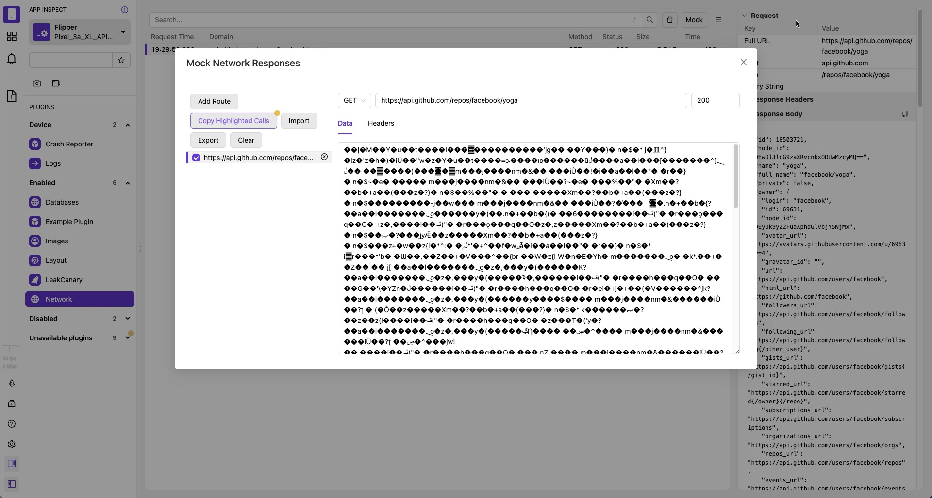Click the mock response data scrollbar
The width and height of the screenshot is (932, 498).
point(736,177)
